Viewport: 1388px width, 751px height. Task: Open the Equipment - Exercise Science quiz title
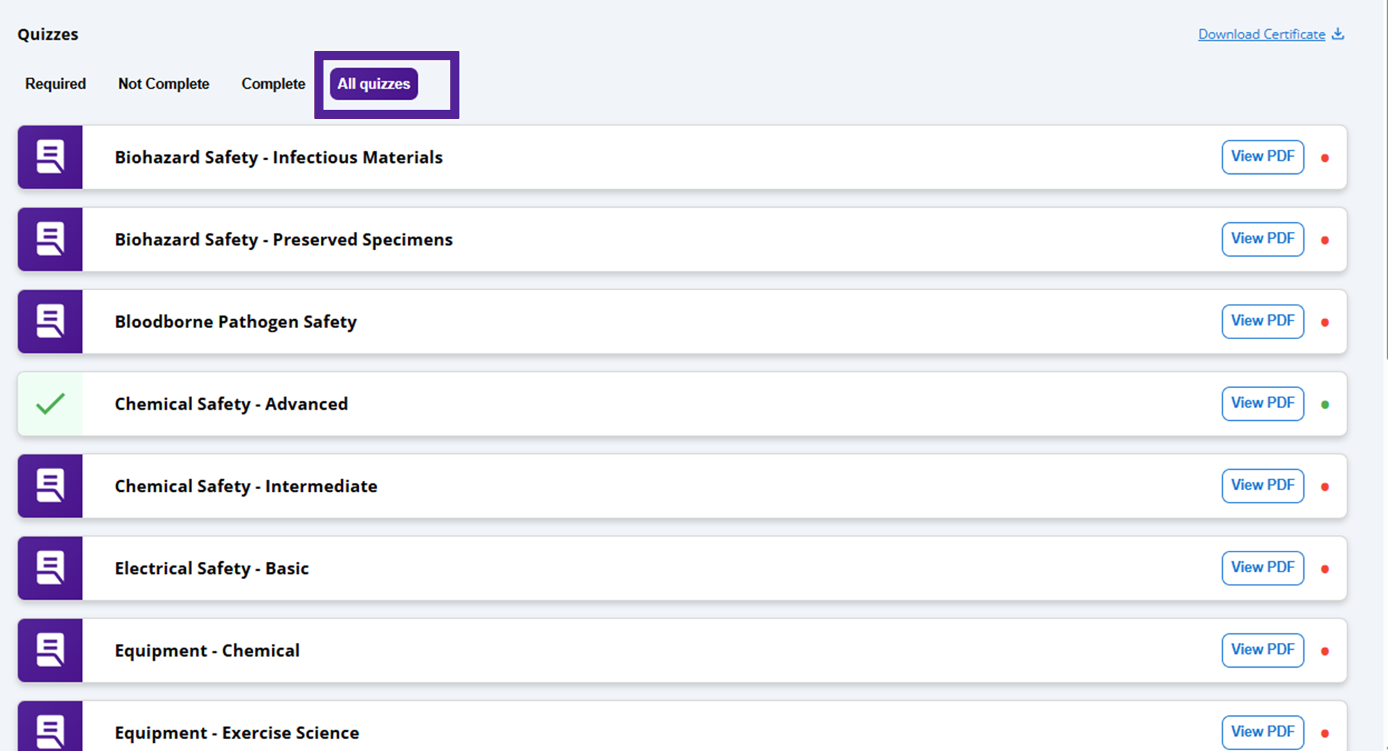[237, 732]
